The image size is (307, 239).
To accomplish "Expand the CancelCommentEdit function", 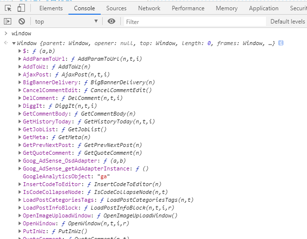I will pyautogui.click(x=20, y=90).
